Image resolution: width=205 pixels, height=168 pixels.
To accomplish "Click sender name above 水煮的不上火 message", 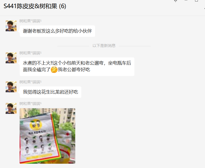I will 30,53.
